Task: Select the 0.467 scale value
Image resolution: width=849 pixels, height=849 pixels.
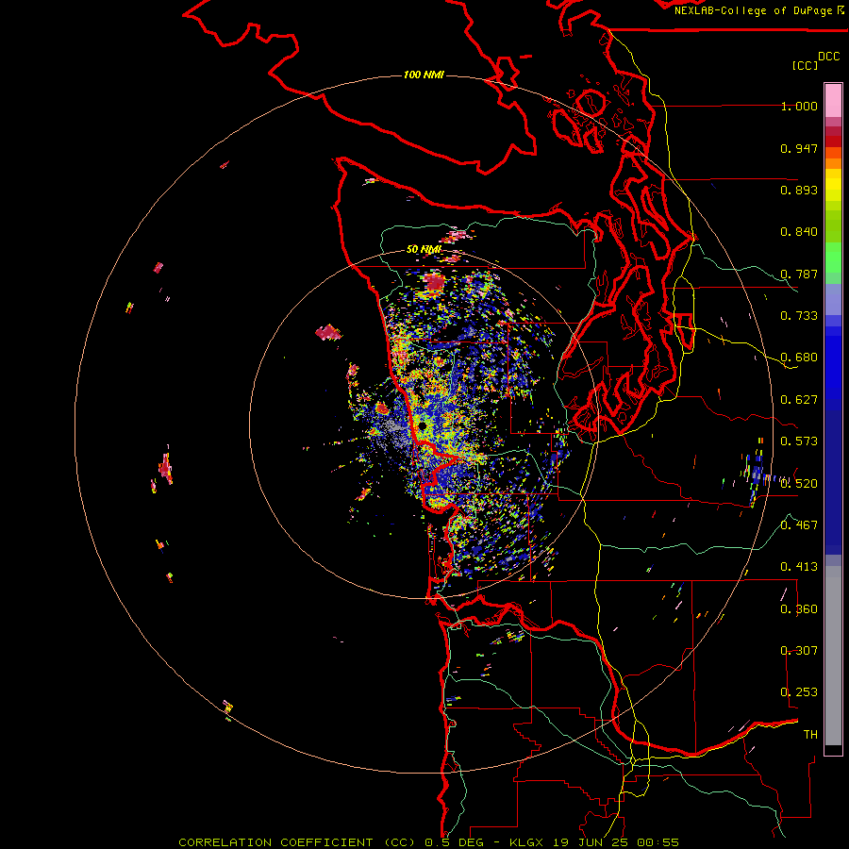Action: (x=799, y=525)
